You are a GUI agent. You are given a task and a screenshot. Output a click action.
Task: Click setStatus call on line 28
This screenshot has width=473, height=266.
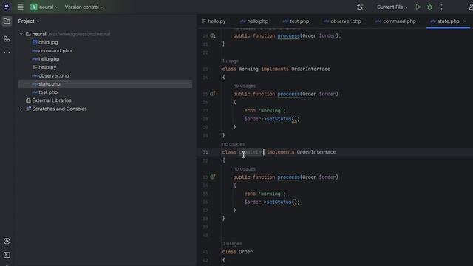(x=279, y=119)
